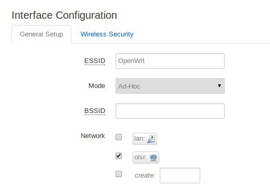Open the Mode dropdown showing Ad-Hoc

coord(170,86)
